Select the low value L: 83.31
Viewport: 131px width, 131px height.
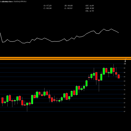click(x=68, y=8)
